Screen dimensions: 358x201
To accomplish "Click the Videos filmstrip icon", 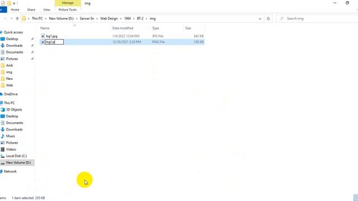I will click(2, 149).
